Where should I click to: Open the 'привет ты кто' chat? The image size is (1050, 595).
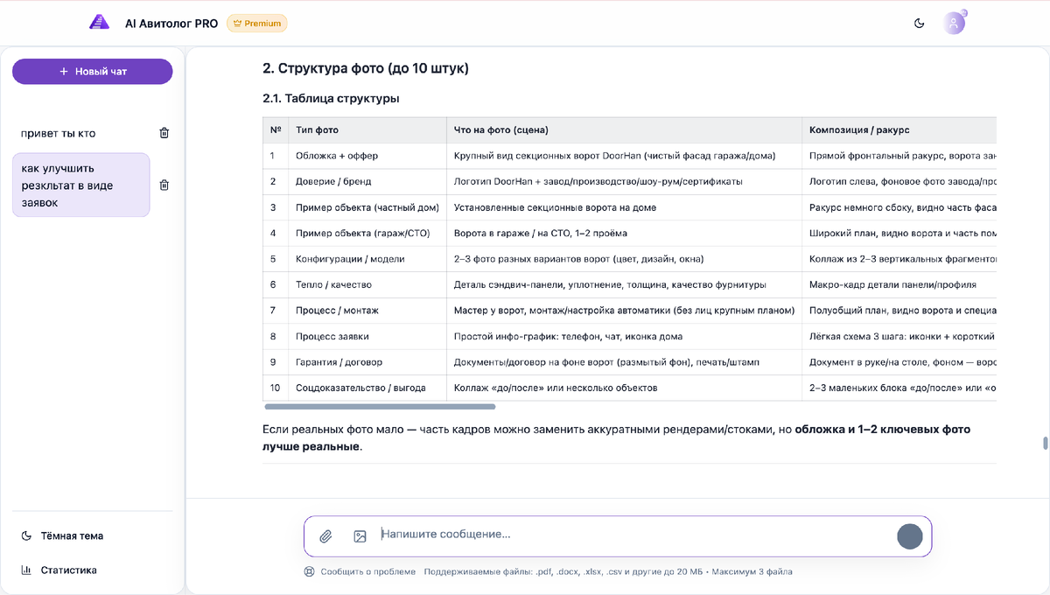(x=59, y=133)
